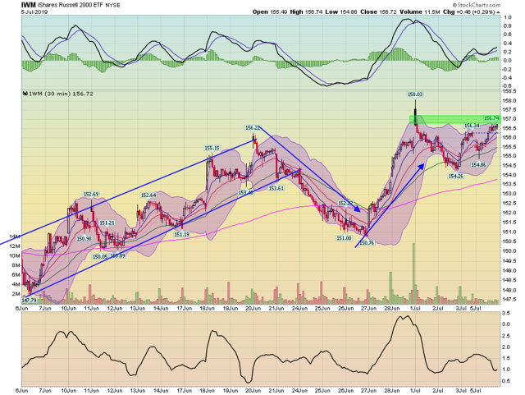Click the Volume 11.5M reading

(x=419, y=11)
